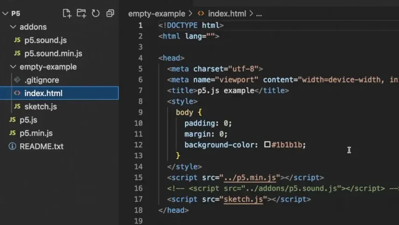This screenshot has height=225, width=399.
Task: Click the meta charset utf-8 line
Action: (x=215, y=69)
